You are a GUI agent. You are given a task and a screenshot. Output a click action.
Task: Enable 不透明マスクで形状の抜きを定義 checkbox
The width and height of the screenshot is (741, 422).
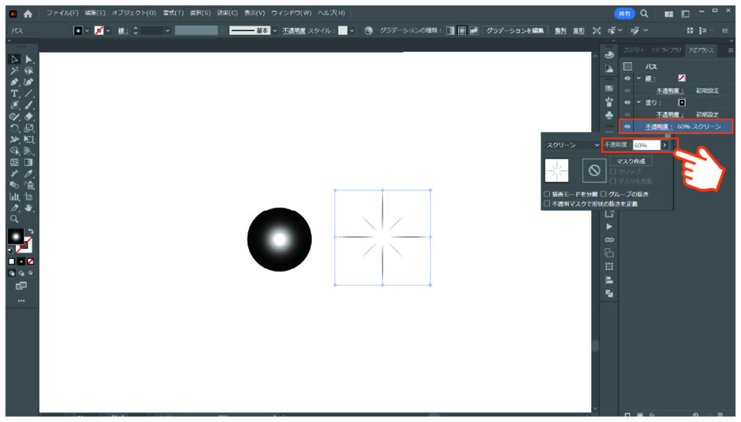point(547,204)
